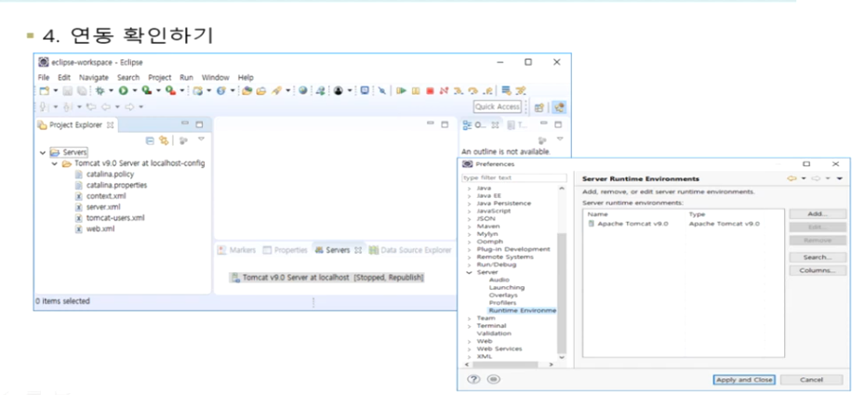
Task: Click the red Terminate stop icon
Action: tap(430, 91)
